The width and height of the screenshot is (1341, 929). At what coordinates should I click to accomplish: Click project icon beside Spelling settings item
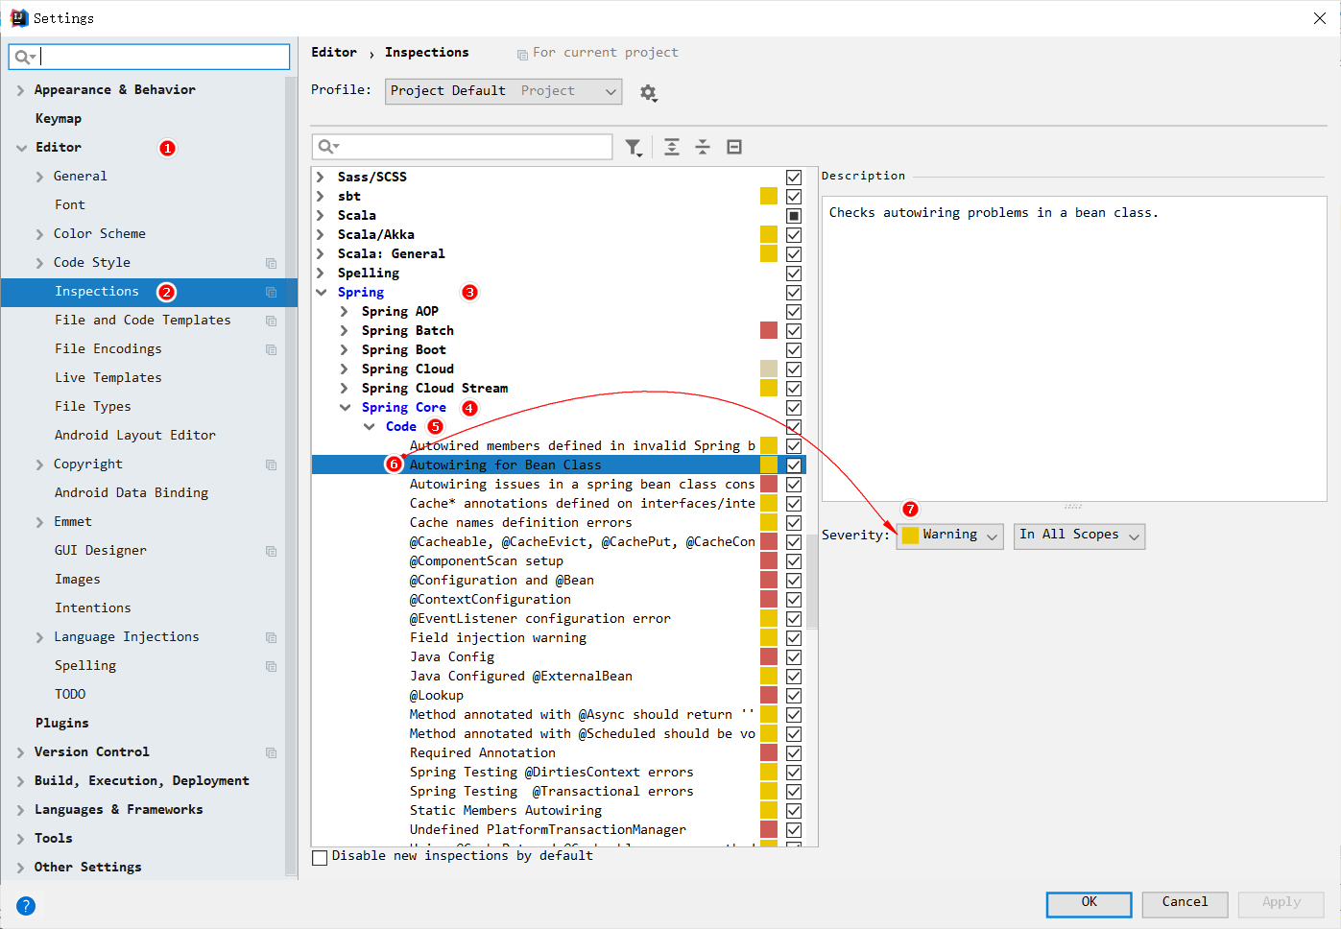(271, 666)
